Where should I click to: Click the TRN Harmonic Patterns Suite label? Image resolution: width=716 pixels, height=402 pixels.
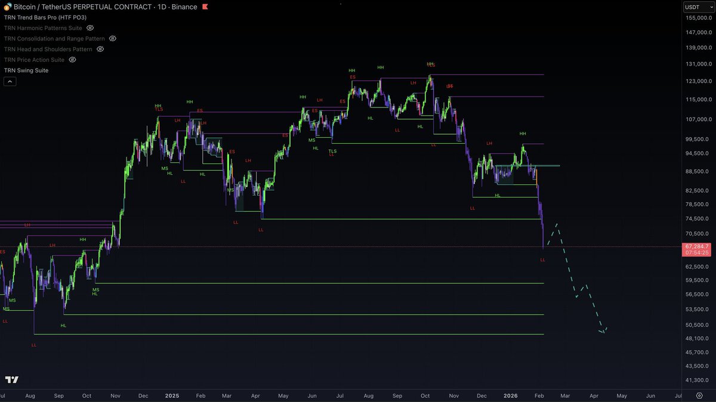pos(43,28)
